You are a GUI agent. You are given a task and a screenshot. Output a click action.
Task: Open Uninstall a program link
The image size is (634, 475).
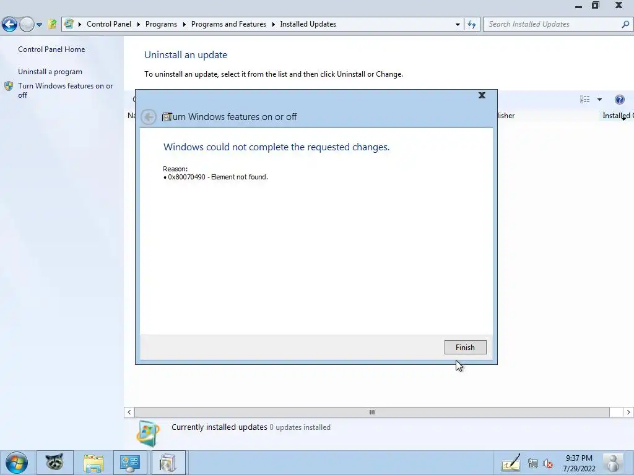[x=50, y=72]
